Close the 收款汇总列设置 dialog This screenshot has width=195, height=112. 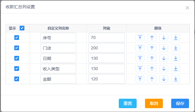[187, 8]
